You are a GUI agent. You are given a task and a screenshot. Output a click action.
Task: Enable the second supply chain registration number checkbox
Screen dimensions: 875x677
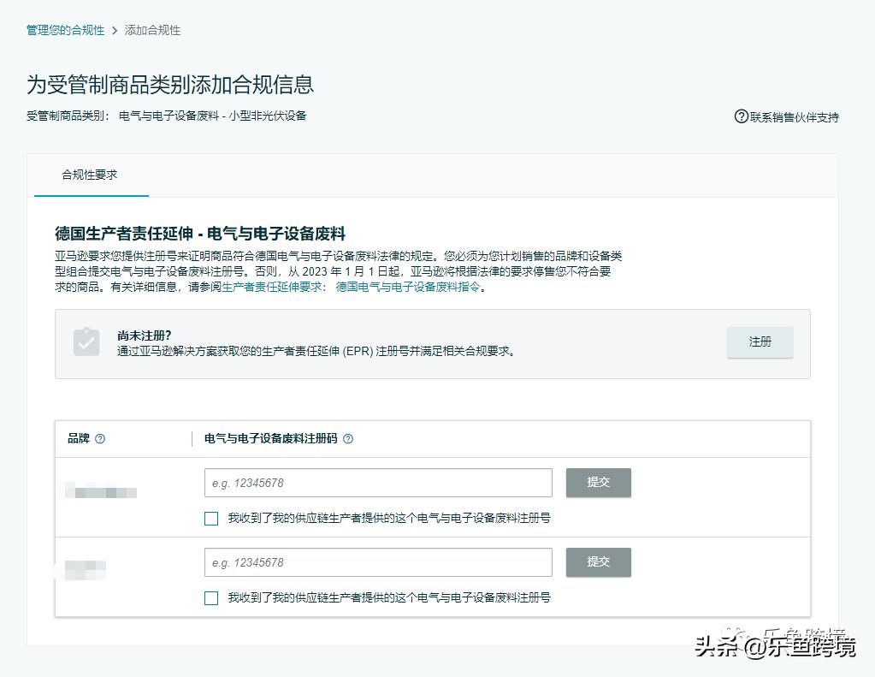point(211,598)
